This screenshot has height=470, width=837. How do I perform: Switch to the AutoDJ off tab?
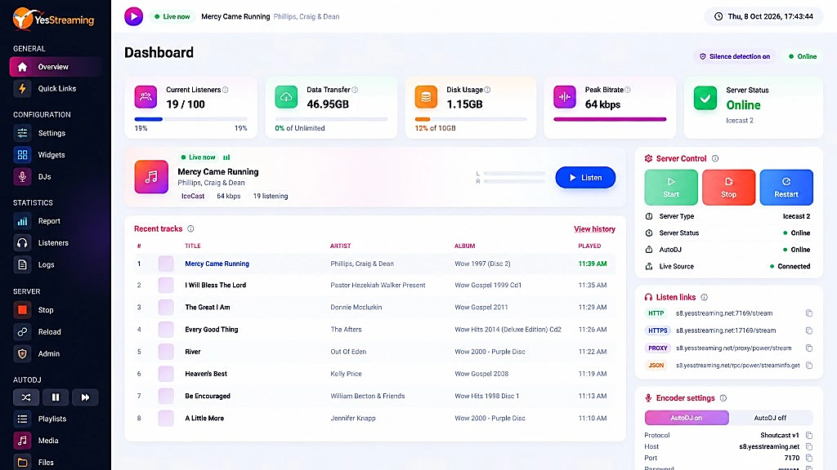[770, 418]
